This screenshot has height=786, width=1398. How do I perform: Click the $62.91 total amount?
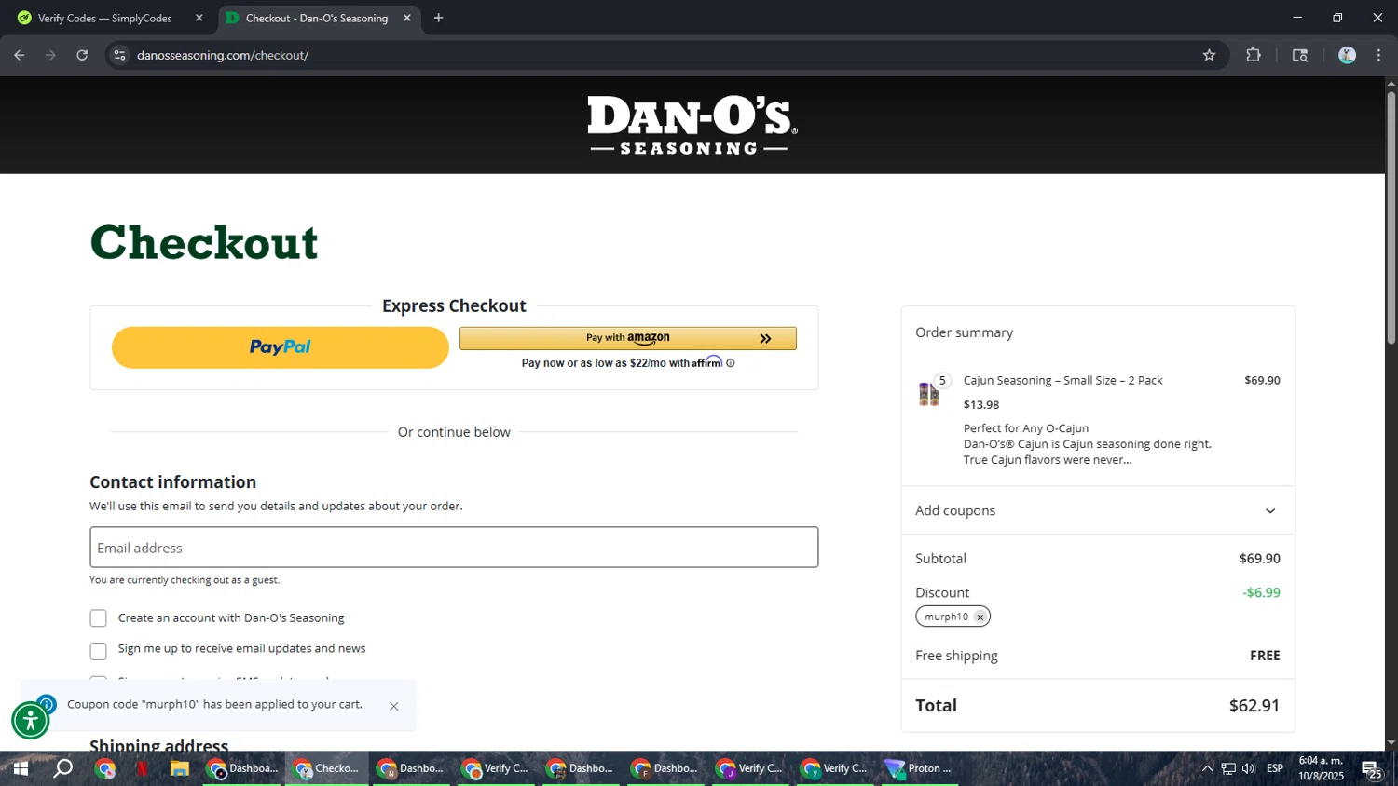tap(1254, 706)
